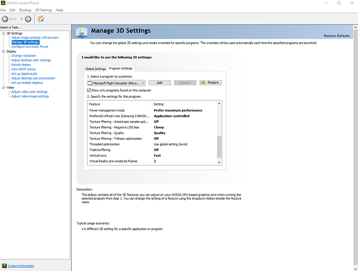This screenshot has width=358, height=271.
Task: Click the Restore Defaults link
Action: coord(337,36)
